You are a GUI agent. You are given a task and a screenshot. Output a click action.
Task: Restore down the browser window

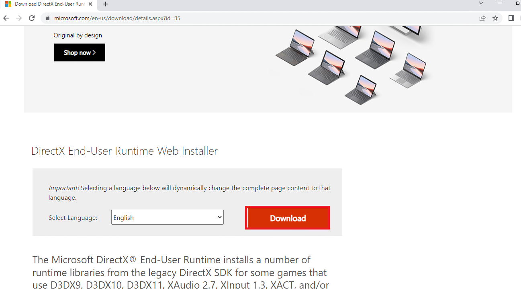[x=518, y=3]
